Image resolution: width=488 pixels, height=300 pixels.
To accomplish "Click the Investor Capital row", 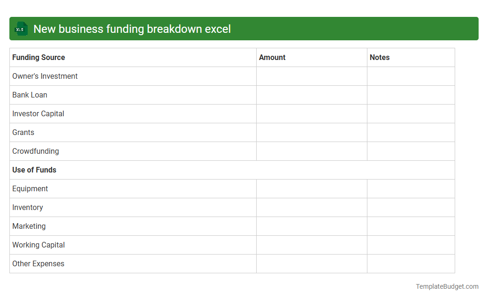I will click(38, 113).
